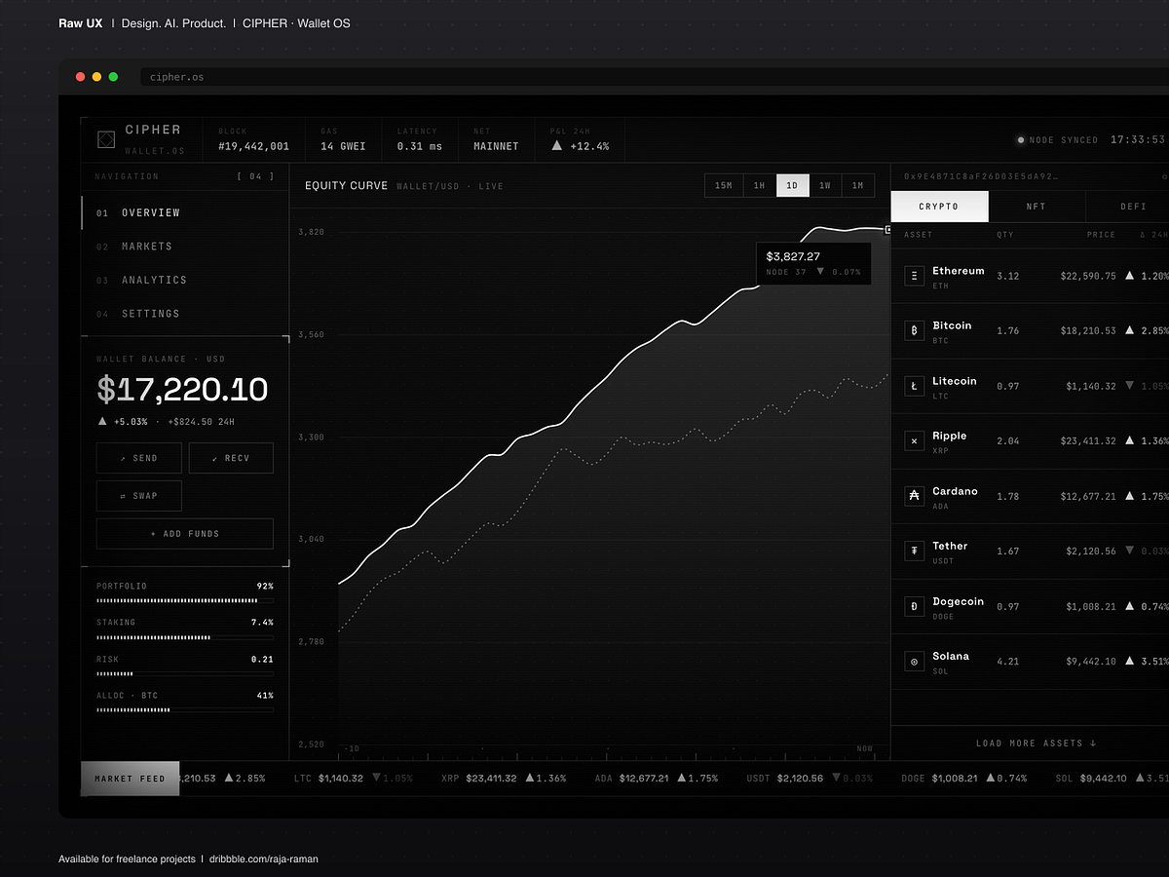Click the green macOS window dot
The height and width of the screenshot is (877, 1169).
[x=113, y=77]
